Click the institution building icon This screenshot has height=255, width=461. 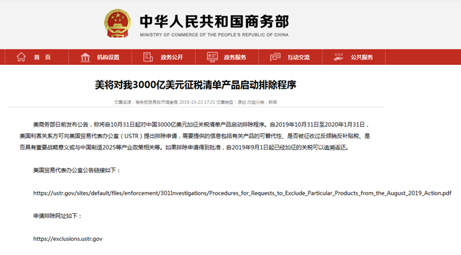[85, 57]
